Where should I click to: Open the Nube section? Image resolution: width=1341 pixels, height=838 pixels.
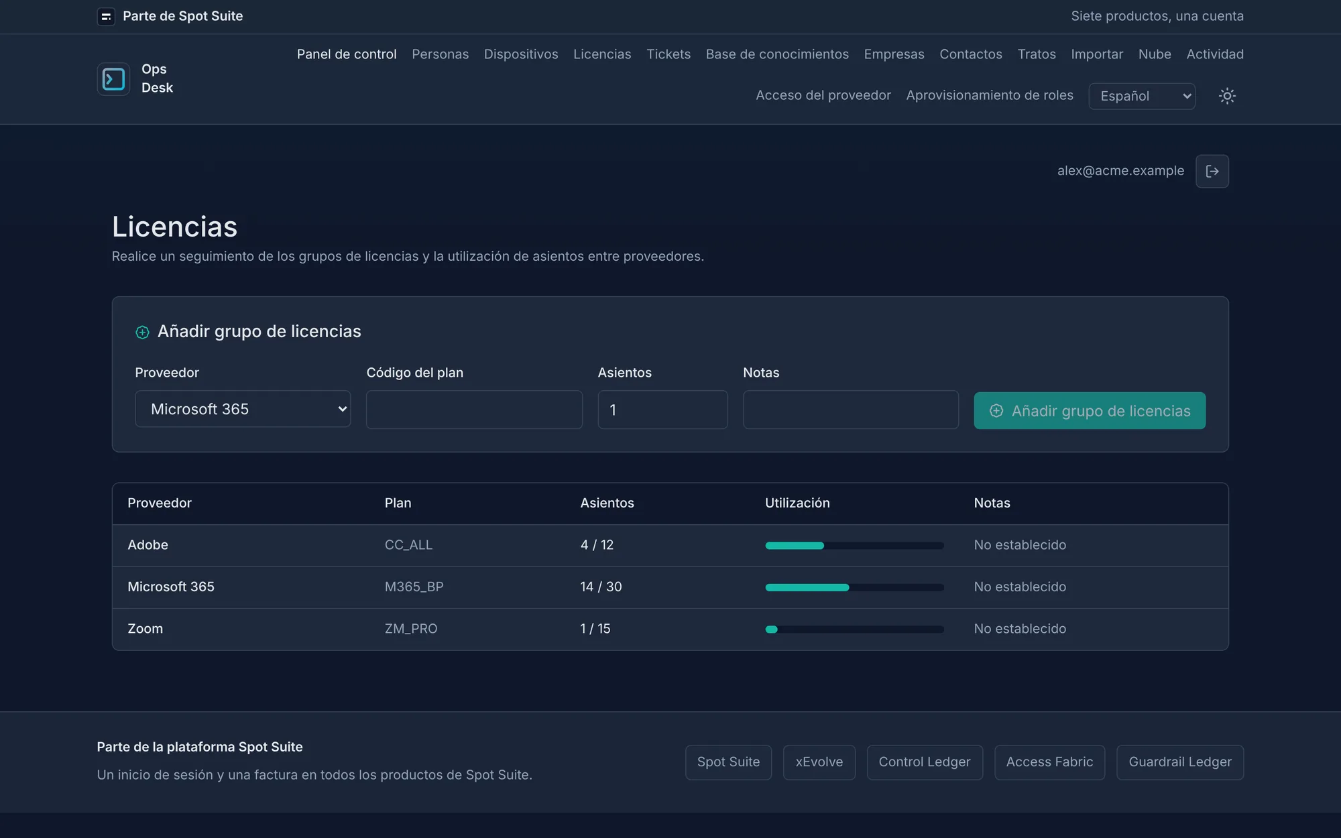(1155, 54)
